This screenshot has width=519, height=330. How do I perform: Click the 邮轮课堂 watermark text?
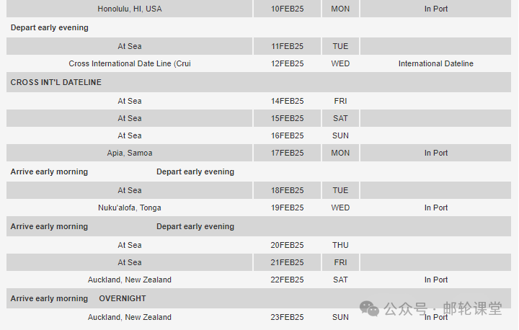[x=472, y=308]
